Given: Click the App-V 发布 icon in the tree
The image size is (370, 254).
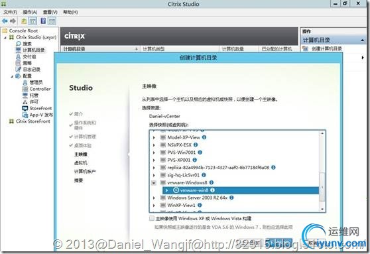Looking at the screenshot, I should tap(25, 115).
